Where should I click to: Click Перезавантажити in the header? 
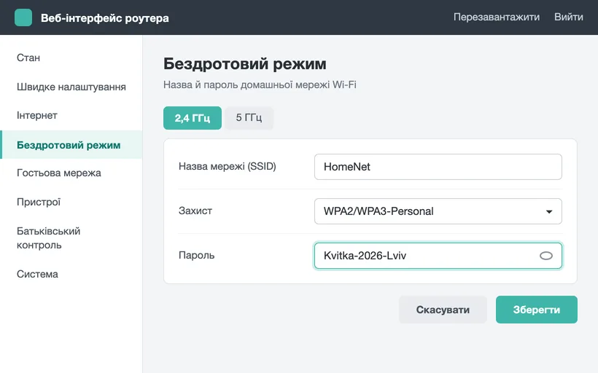point(496,17)
